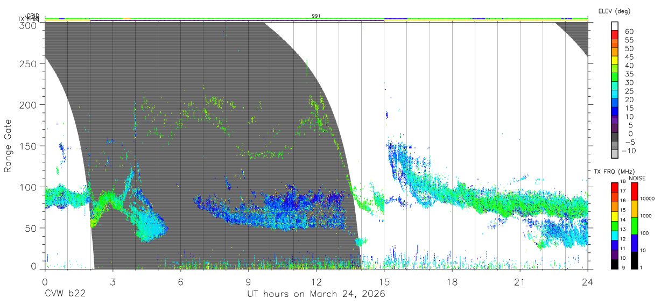The height and width of the screenshot is (305, 661).
Task: Click the 250 label on Range Gate axis
Action: coord(28,63)
